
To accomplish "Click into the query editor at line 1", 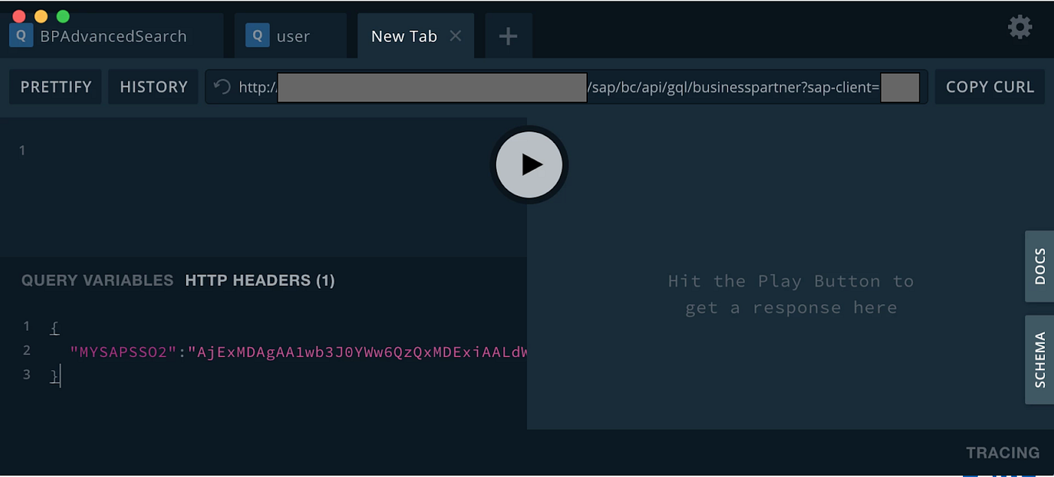I will pyautogui.click(x=263, y=150).
